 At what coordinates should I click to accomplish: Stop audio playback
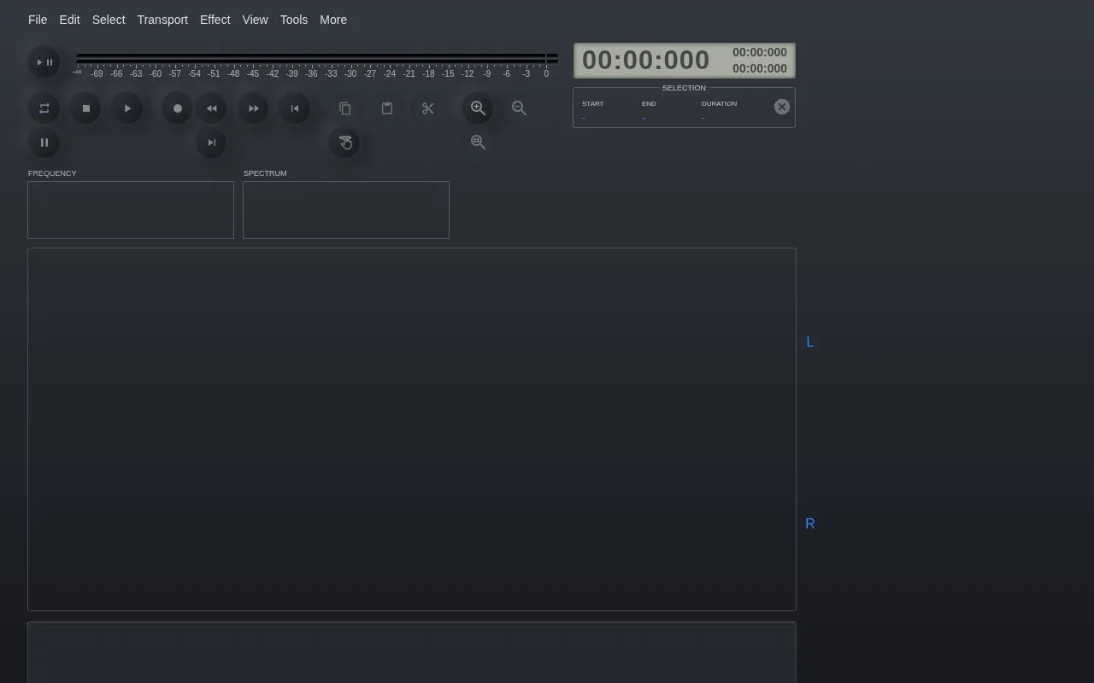pos(85,108)
